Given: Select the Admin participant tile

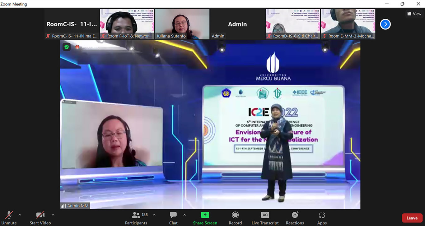Looking at the screenshot, I should pos(237,24).
